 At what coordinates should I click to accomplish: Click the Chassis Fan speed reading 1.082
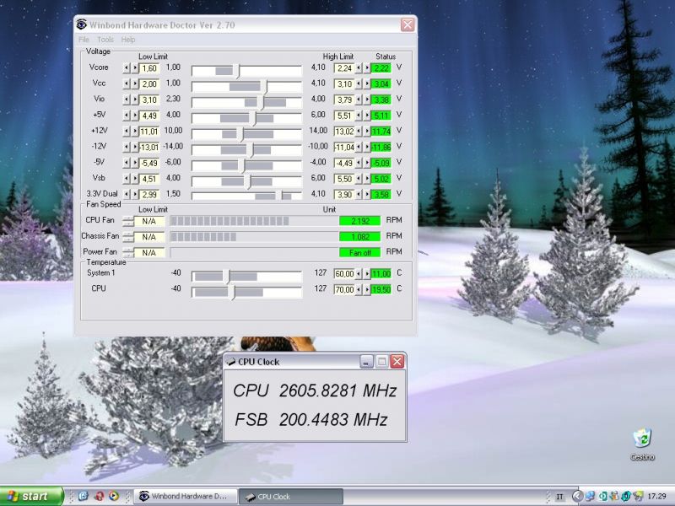coord(360,237)
